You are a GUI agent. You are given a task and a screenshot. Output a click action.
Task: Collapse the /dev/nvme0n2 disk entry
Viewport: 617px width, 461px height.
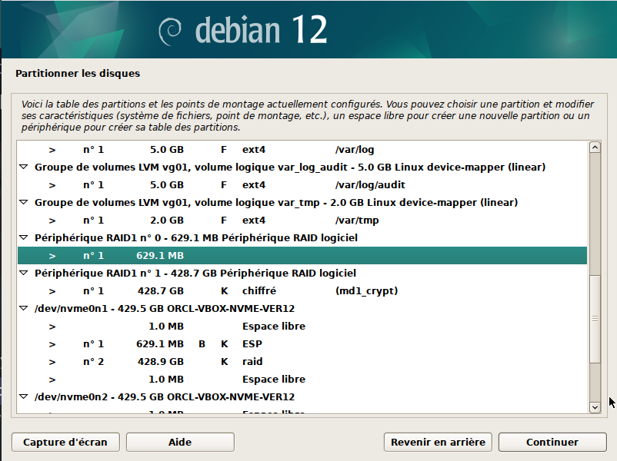[x=24, y=397]
